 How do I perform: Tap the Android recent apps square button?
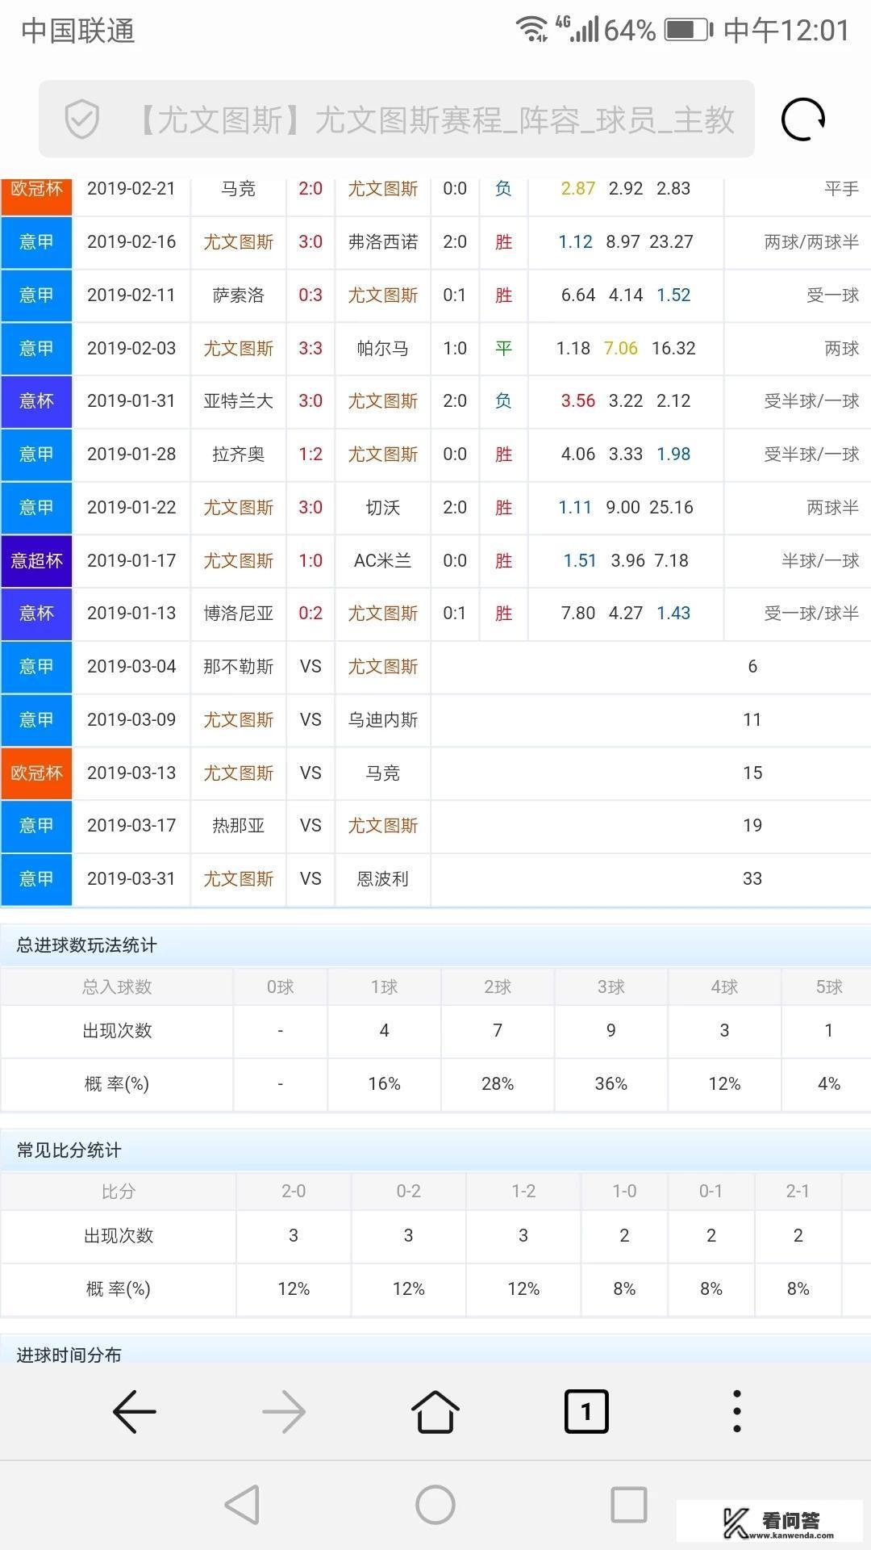pos(629,1505)
